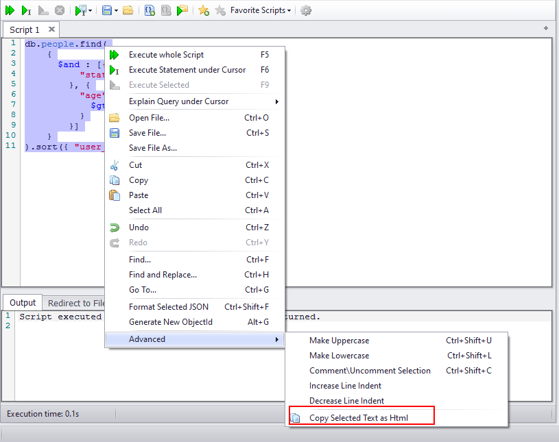This screenshot has width=559, height=442.
Task: Click the open-and-execute folder icon
Action: pos(182,10)
